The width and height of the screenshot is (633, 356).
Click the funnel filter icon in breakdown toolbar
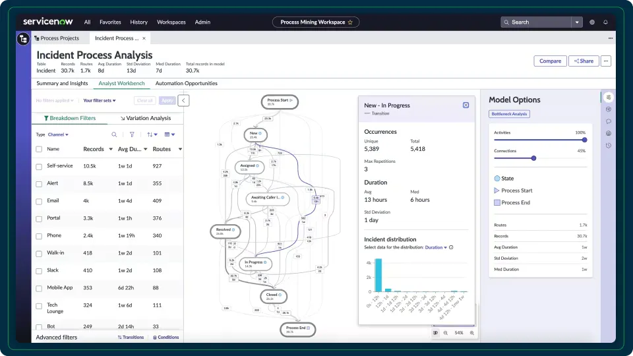[132, 134]
